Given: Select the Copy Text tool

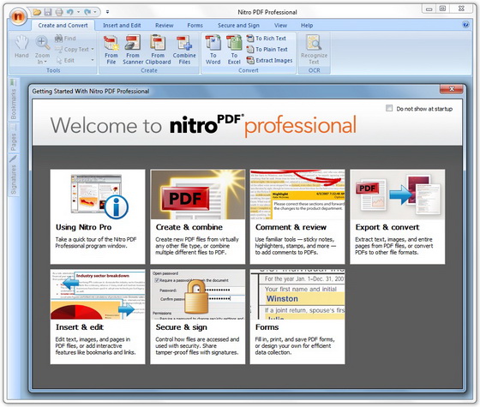Looking at the screenshot, I should click(x=72, y=50).
